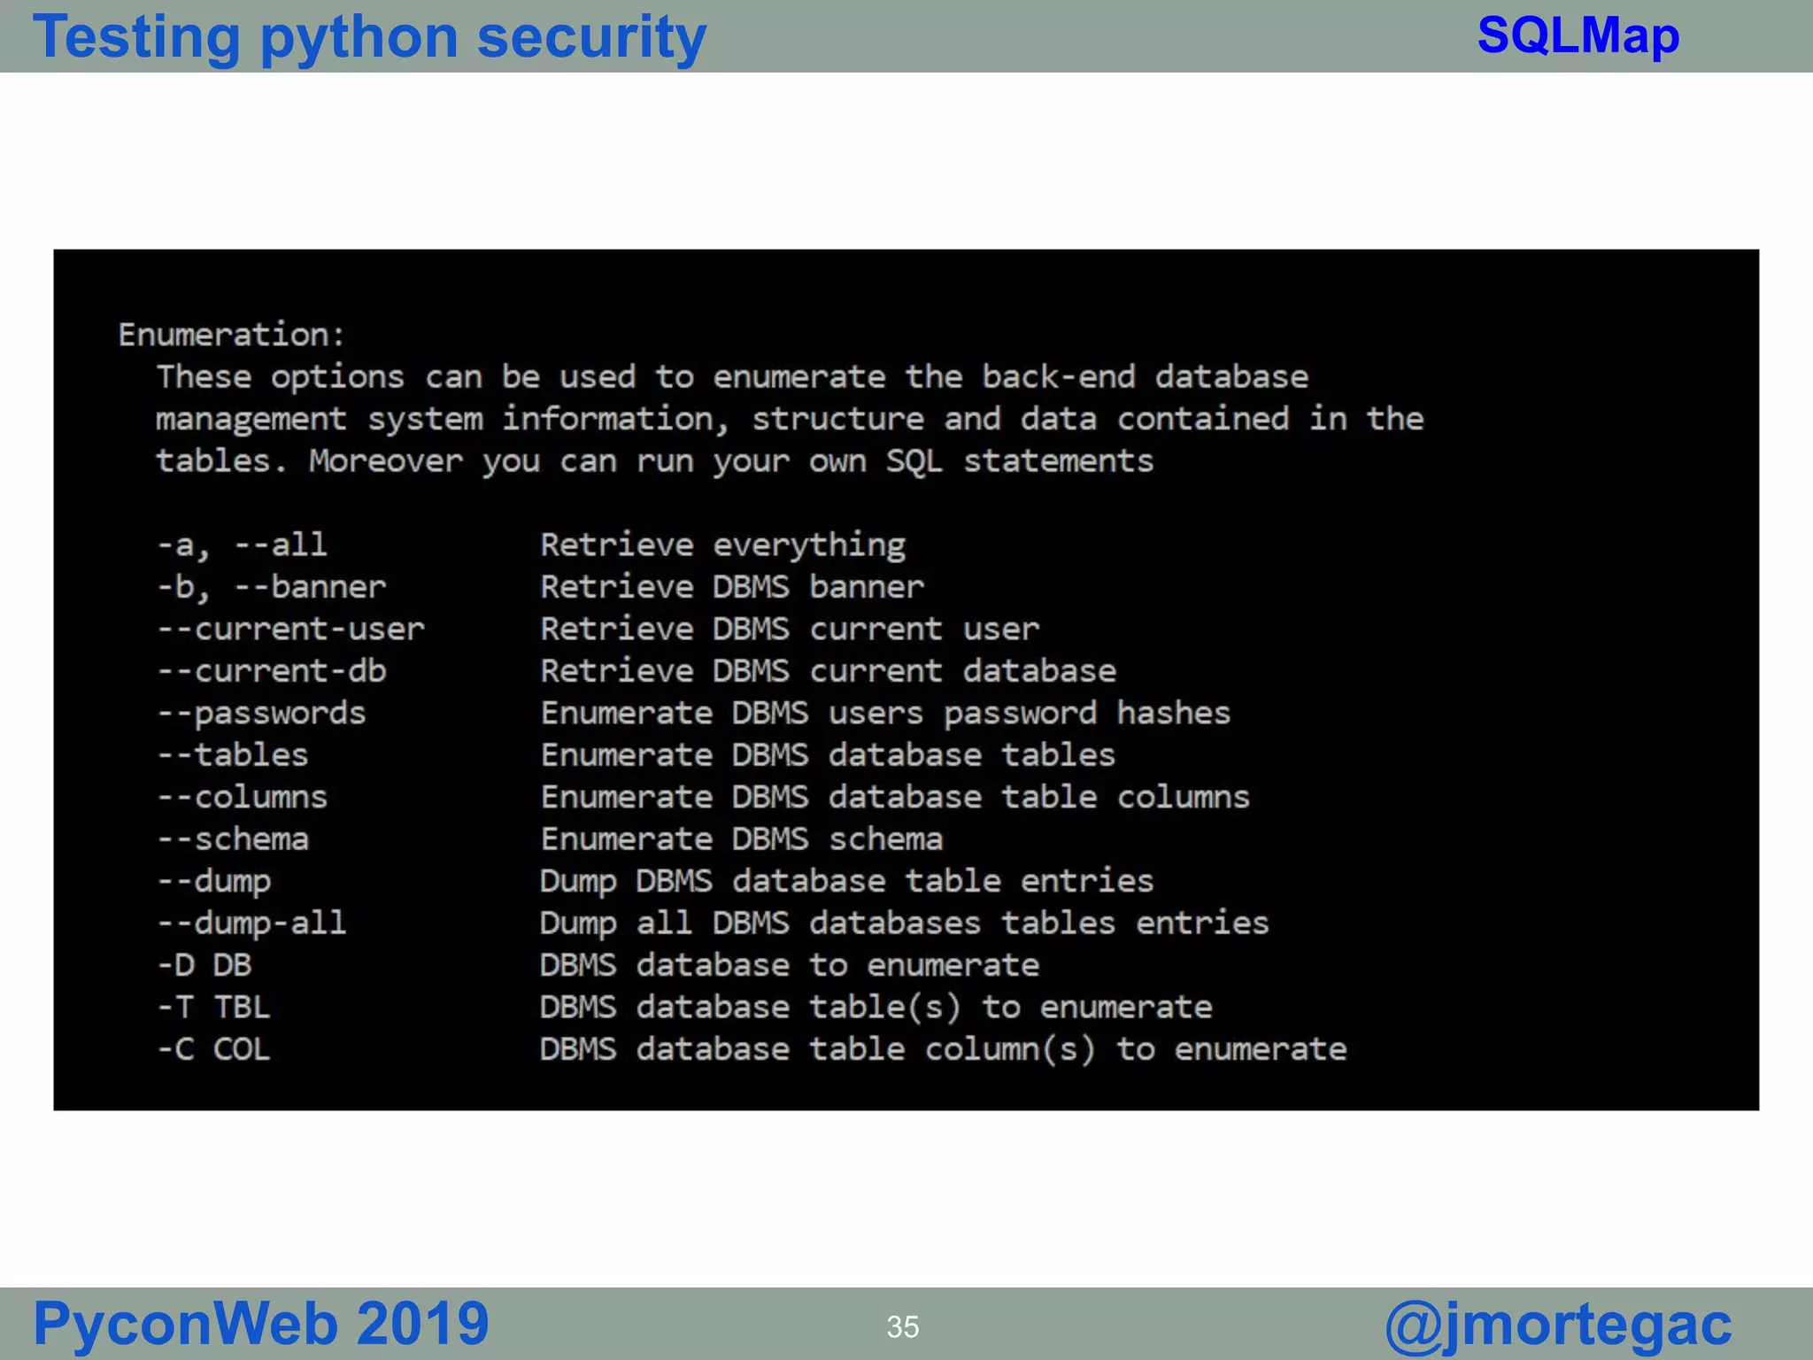
Task: Click 'Enumerate DBMS schema' text
Action: click(x=742, y=839)
